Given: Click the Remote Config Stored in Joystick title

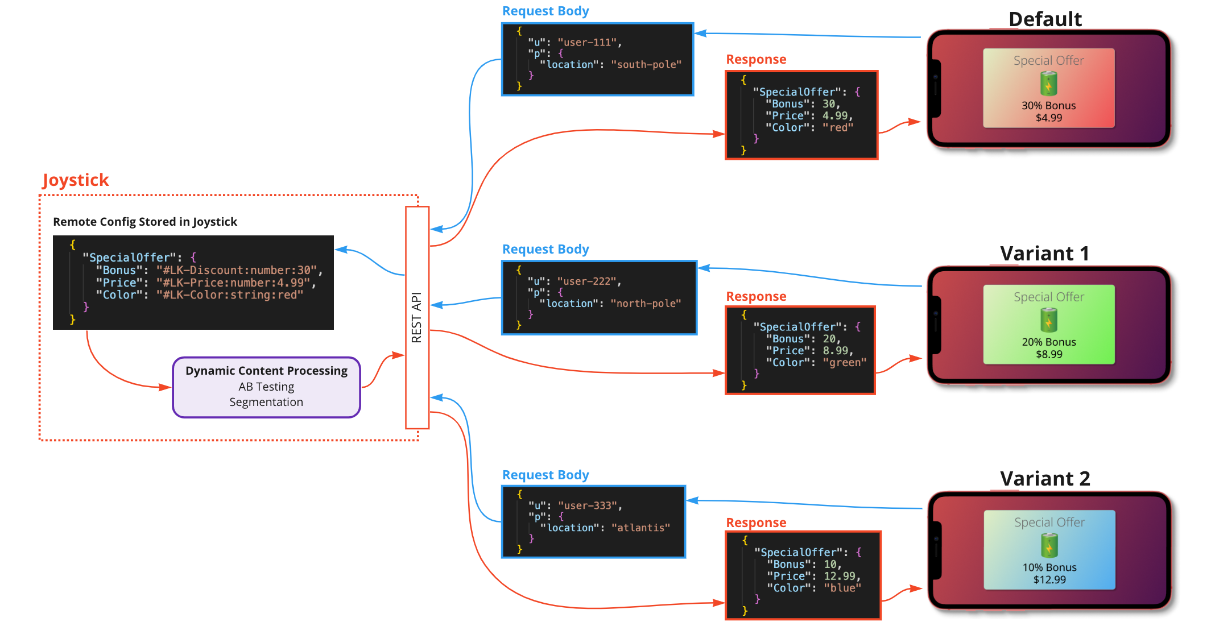Looking at the screenshot, I should point(146,222).
